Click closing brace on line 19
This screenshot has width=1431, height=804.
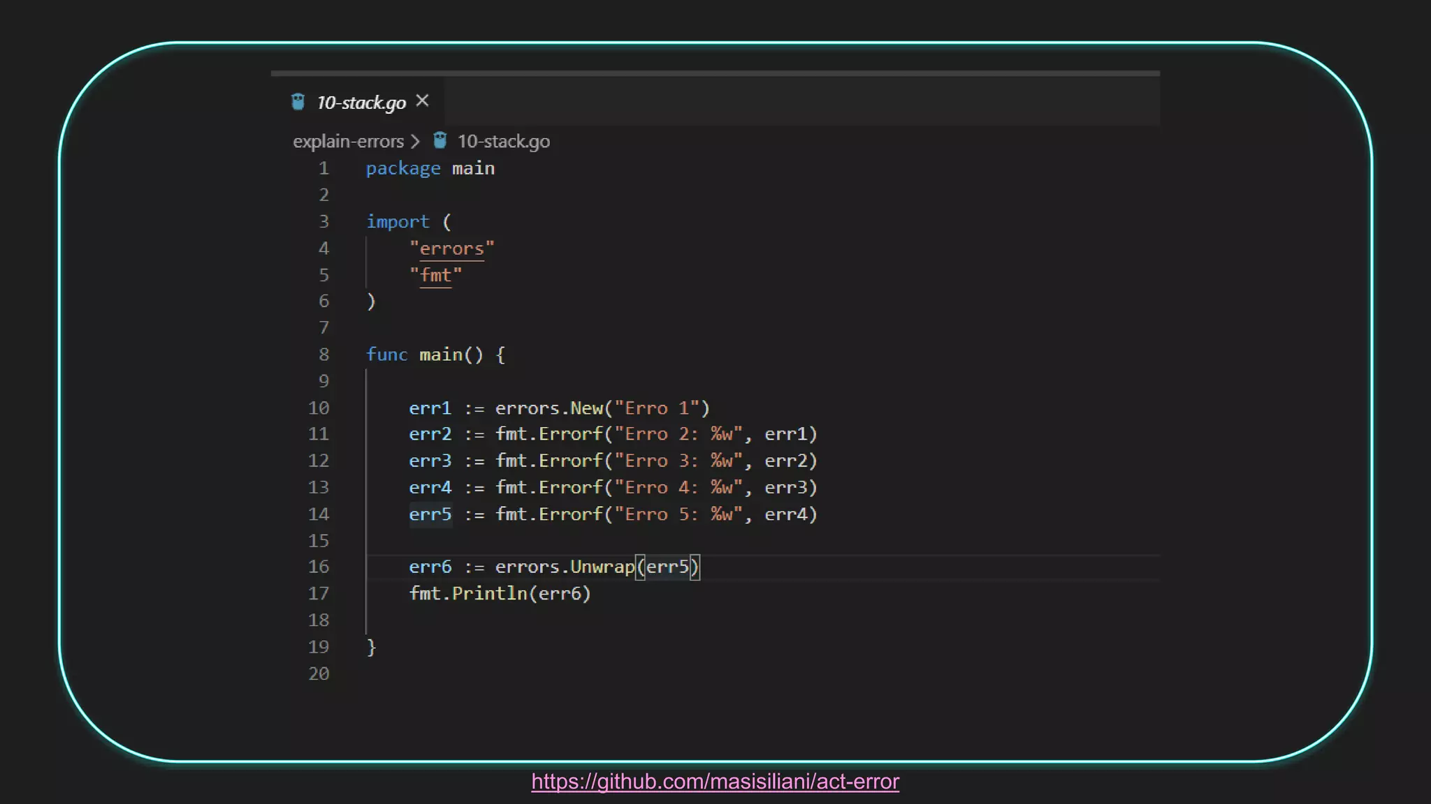[x=372, y=647]
